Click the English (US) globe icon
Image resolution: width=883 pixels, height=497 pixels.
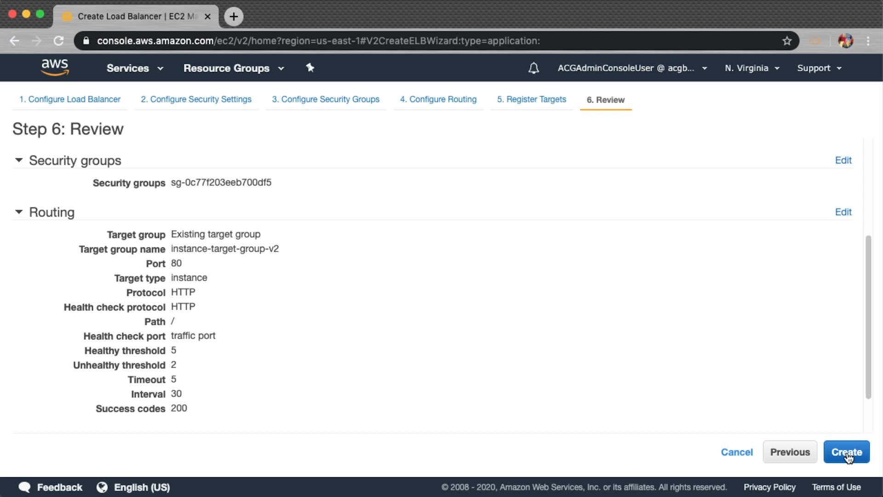(102, 487)
